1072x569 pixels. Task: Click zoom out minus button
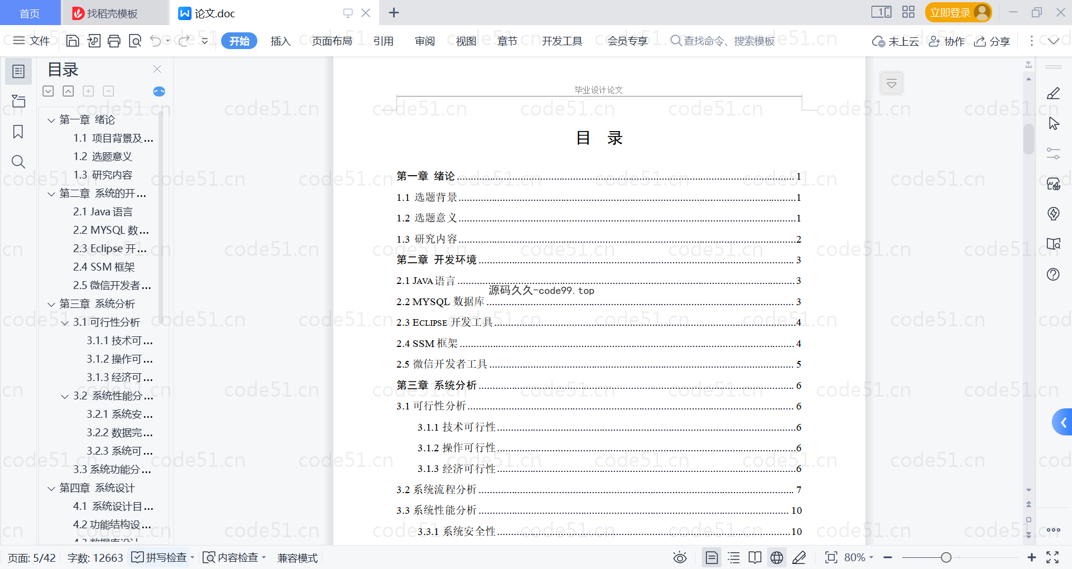click(888, 557)
